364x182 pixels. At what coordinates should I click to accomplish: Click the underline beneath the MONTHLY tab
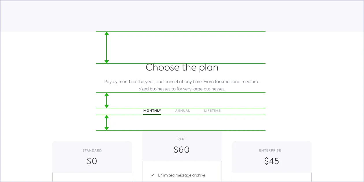(x=152, y=114)
